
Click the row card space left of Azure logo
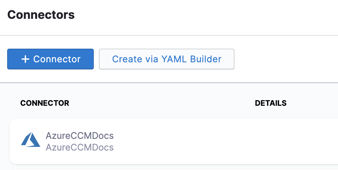15,141
